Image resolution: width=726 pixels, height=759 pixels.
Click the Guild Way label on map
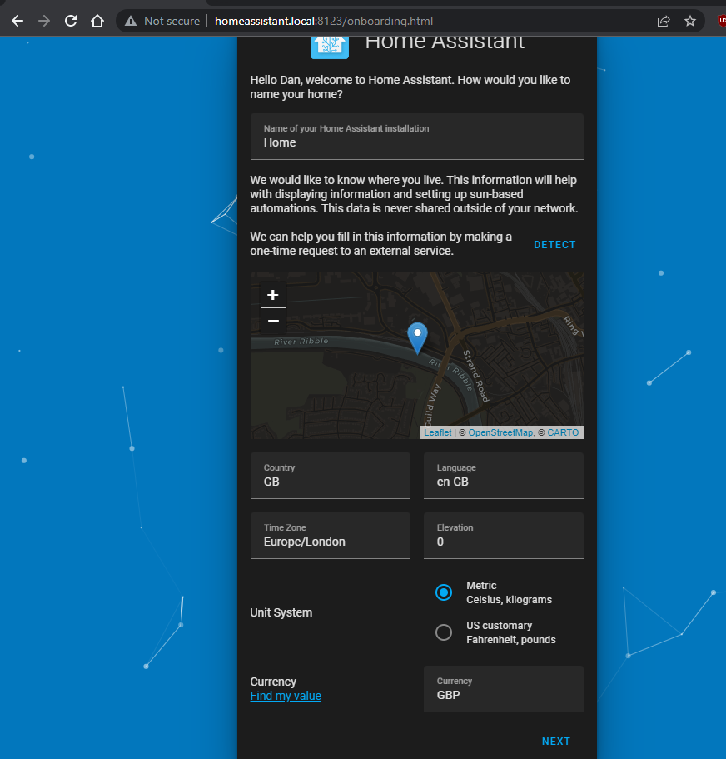432,405
